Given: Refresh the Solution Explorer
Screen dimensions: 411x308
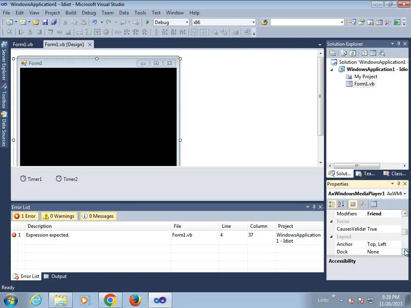Looking at the screenshot, I should (353, 53).
